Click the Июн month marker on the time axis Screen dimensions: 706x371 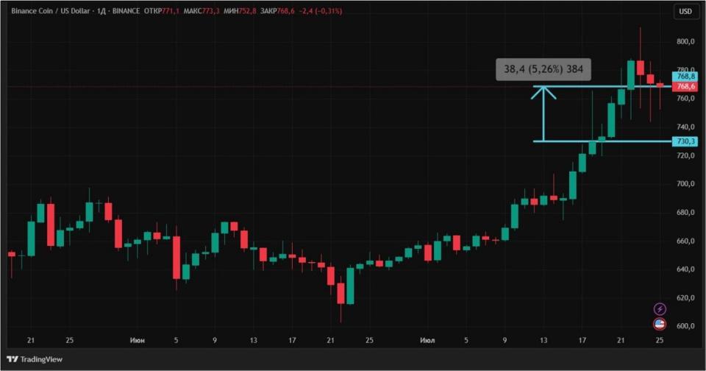136,341
